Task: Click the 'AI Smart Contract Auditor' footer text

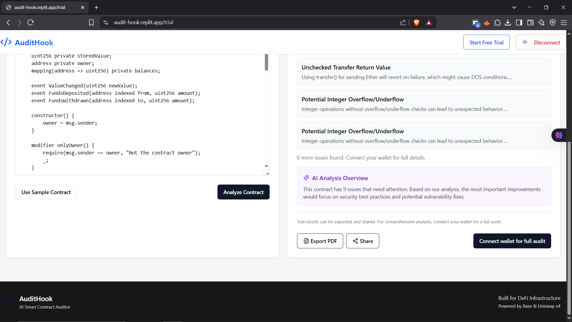Action: (x=45, y=307)
